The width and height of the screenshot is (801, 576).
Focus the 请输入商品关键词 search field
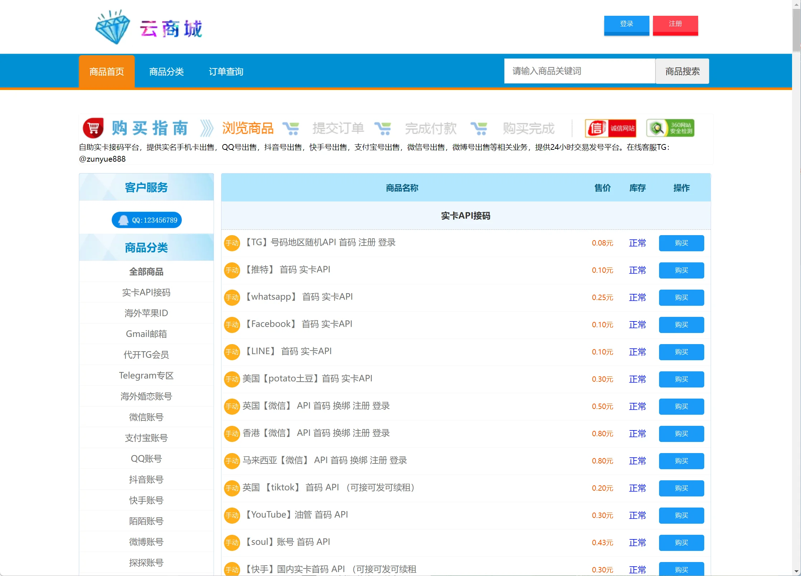click(x=579, y=71)
